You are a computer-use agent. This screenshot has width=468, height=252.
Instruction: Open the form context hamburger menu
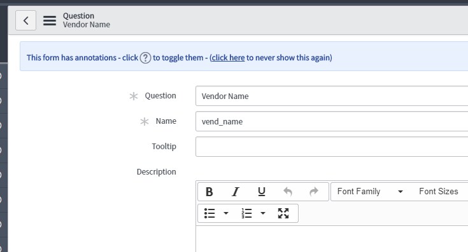[x=50, y=20]
